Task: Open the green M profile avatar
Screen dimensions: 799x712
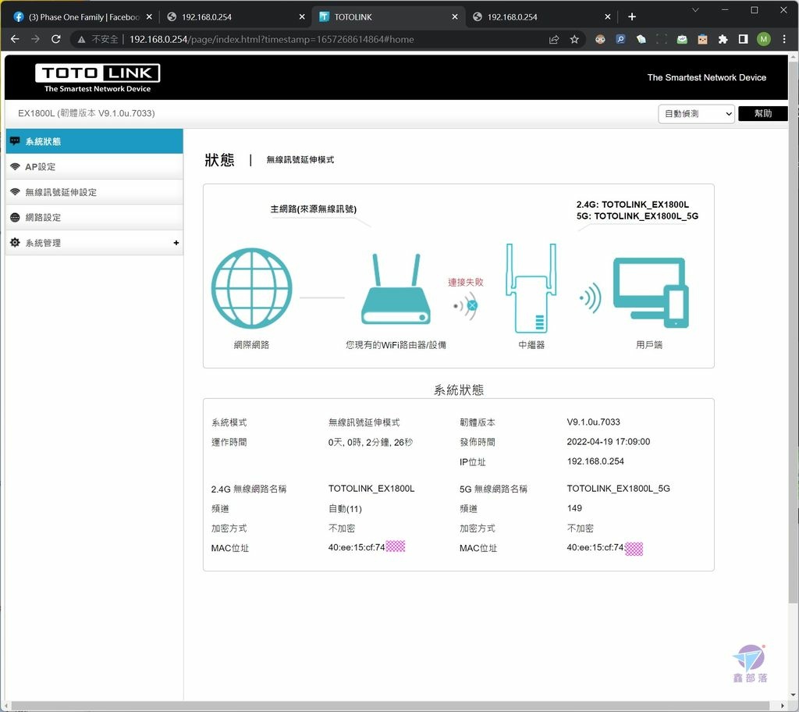Action: coord(763,39)
